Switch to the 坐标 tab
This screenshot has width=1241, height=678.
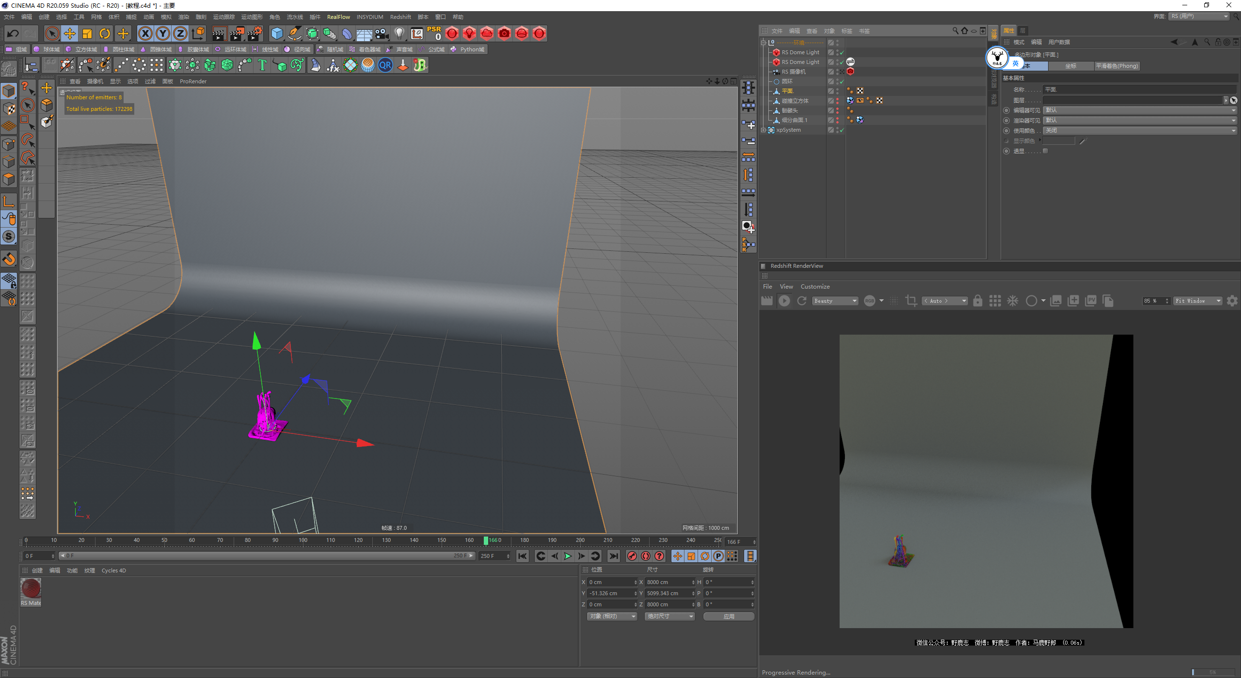(1070, 66)
